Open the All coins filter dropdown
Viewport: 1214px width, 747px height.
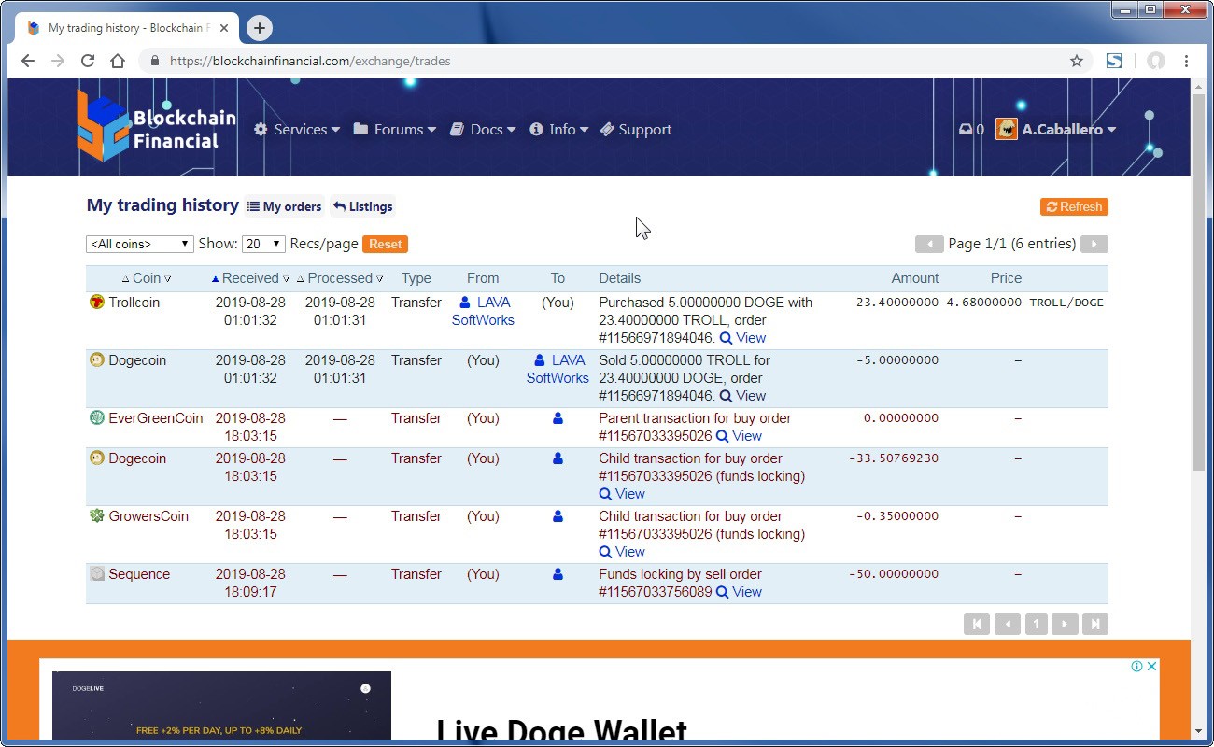coord(139,244)
